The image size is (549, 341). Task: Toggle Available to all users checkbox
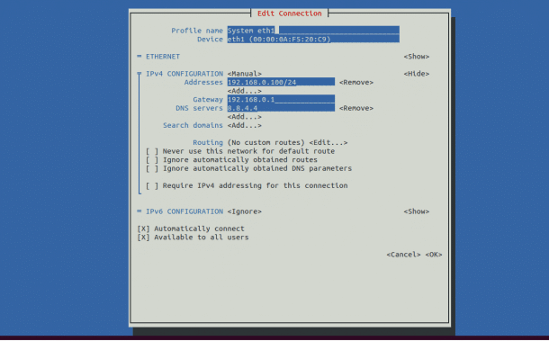143,238
